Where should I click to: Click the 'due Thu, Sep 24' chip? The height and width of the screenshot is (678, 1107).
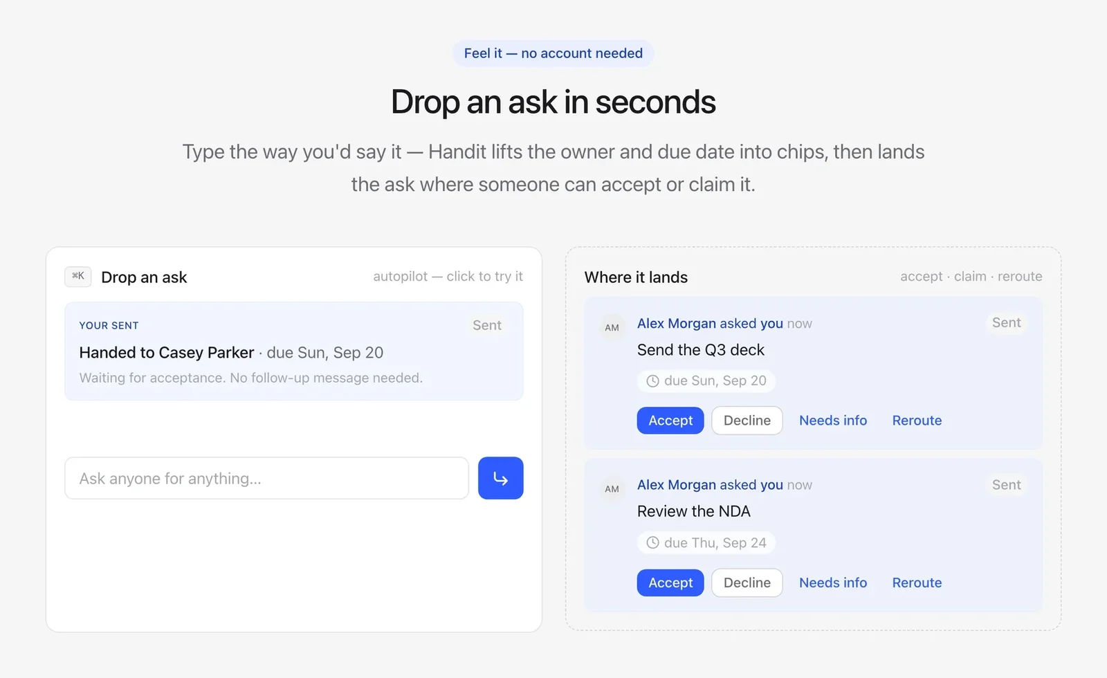(x=706, y=542)
